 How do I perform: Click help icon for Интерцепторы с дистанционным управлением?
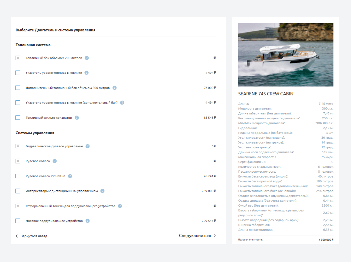[x=102, y=191]
